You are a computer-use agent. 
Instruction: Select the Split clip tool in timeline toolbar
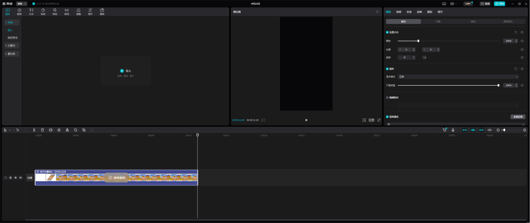[34, 130]
